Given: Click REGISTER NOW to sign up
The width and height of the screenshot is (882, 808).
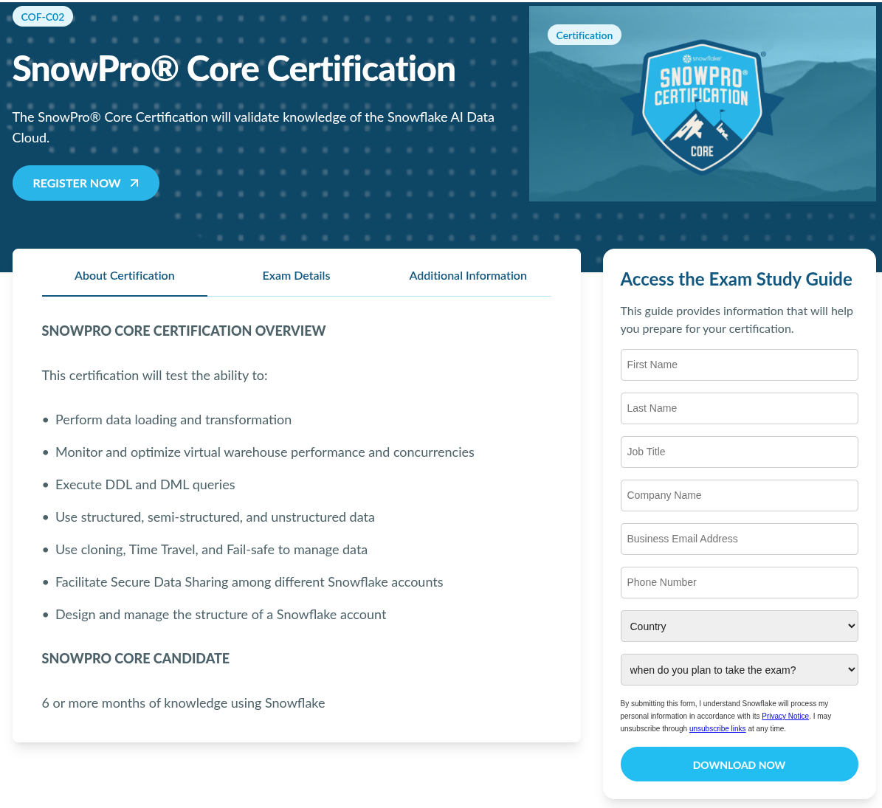Looking at the screenshot, I should [x=86, y=182].
